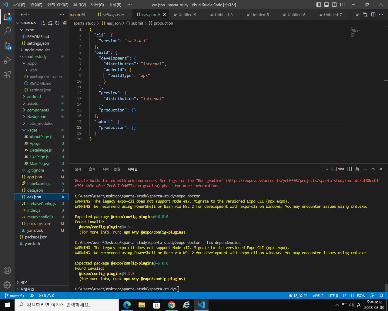This screenshot has height=311, width=388.
Task: Expand the components folder
Action: pos(24,110)
